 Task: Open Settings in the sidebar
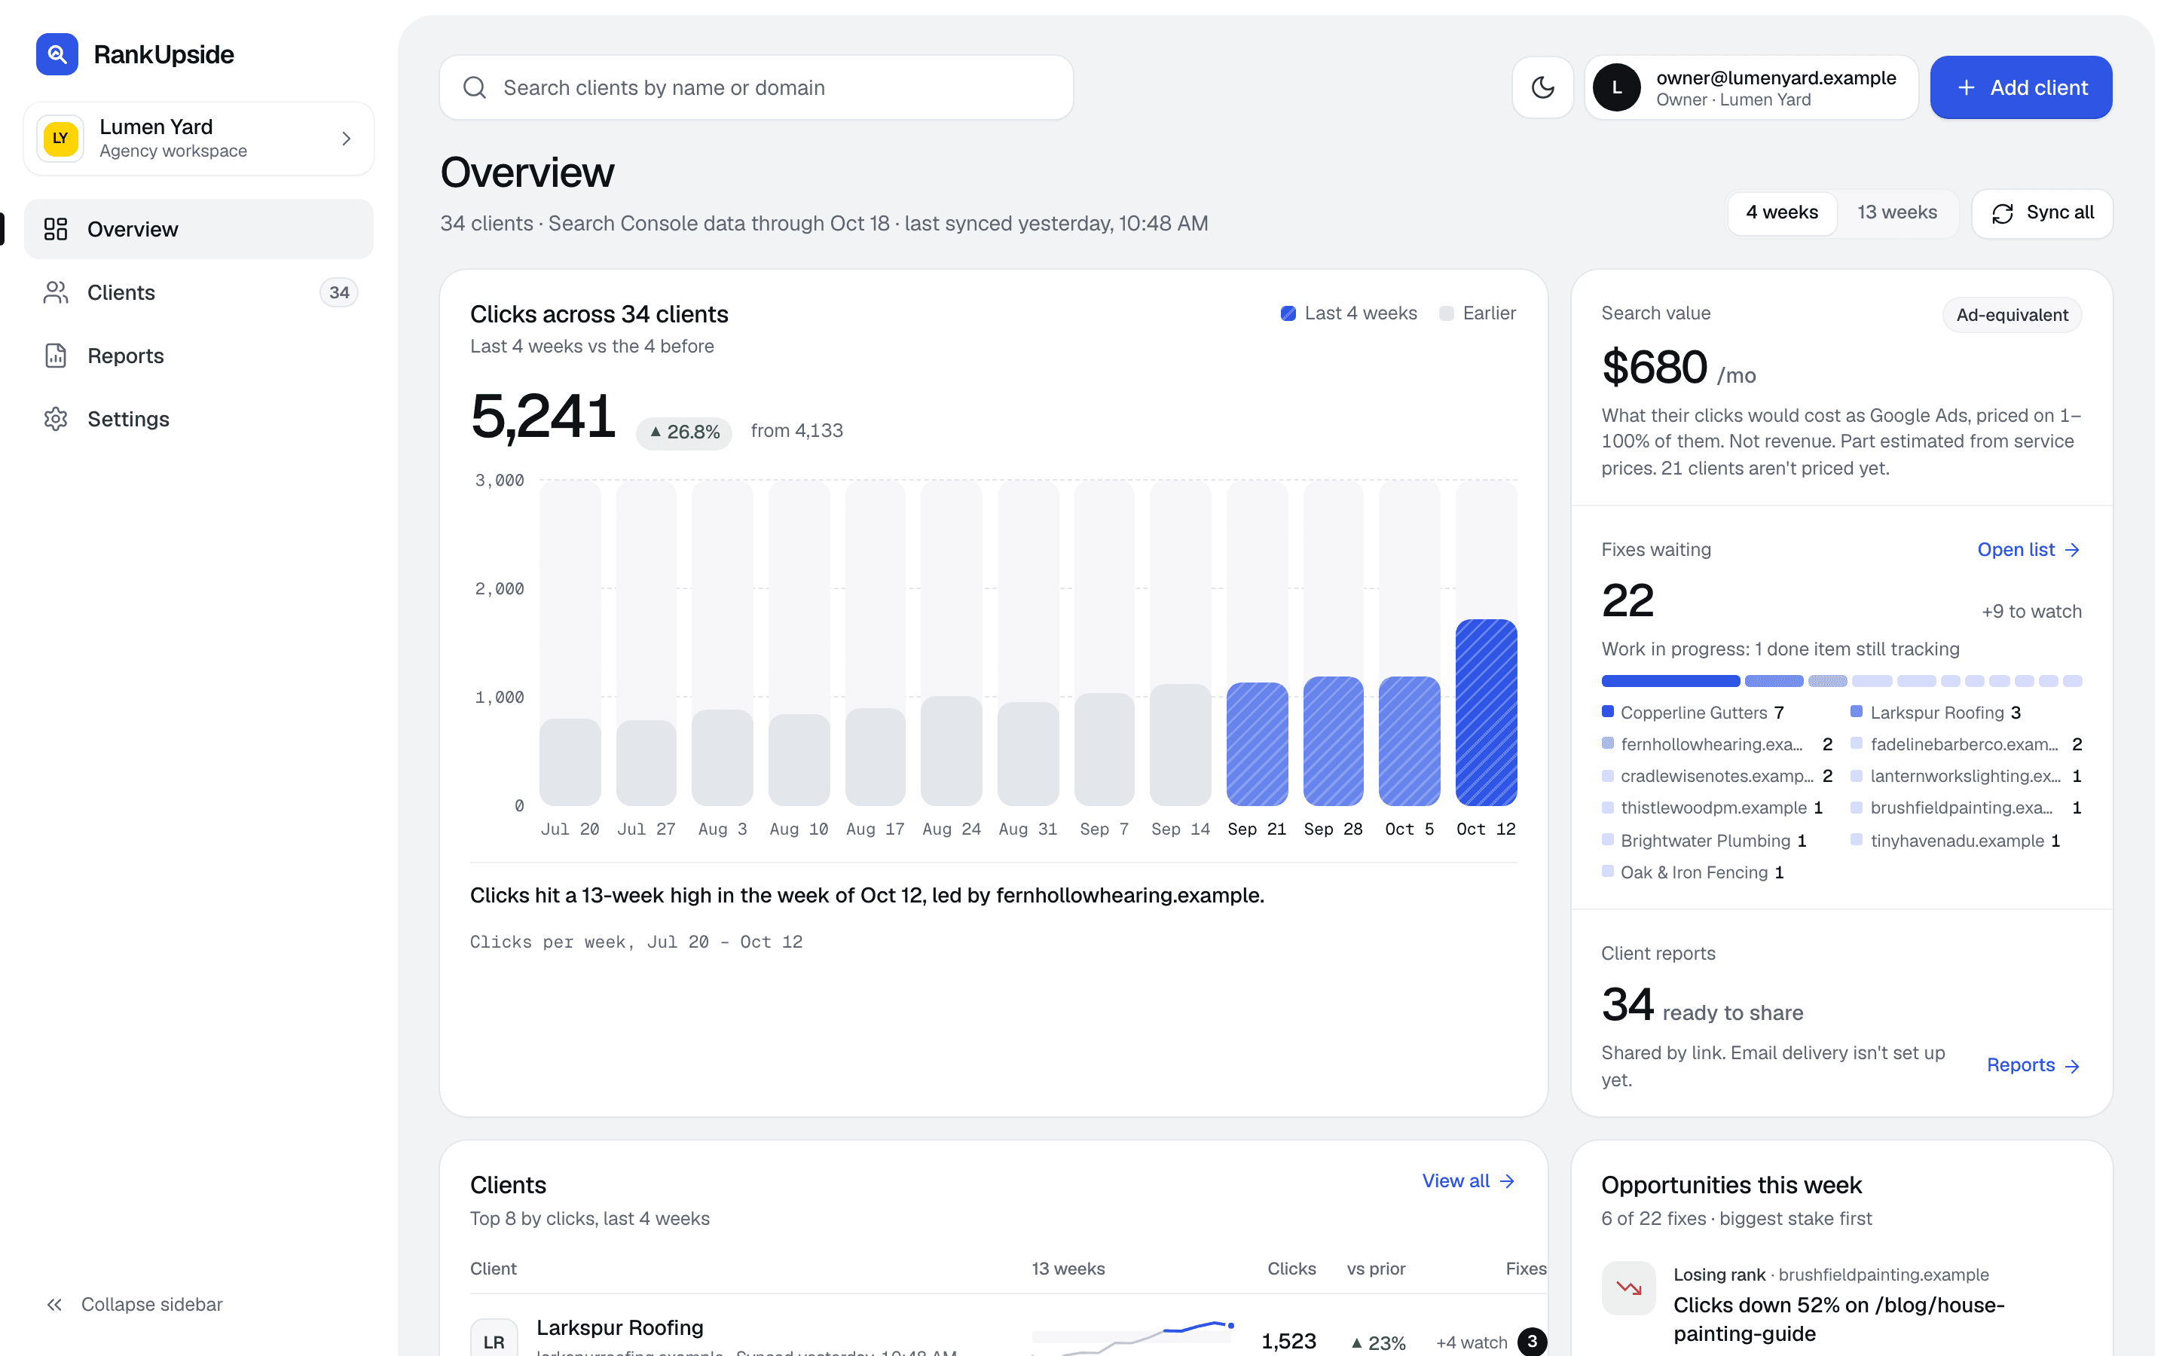click(x=198, y=419)
